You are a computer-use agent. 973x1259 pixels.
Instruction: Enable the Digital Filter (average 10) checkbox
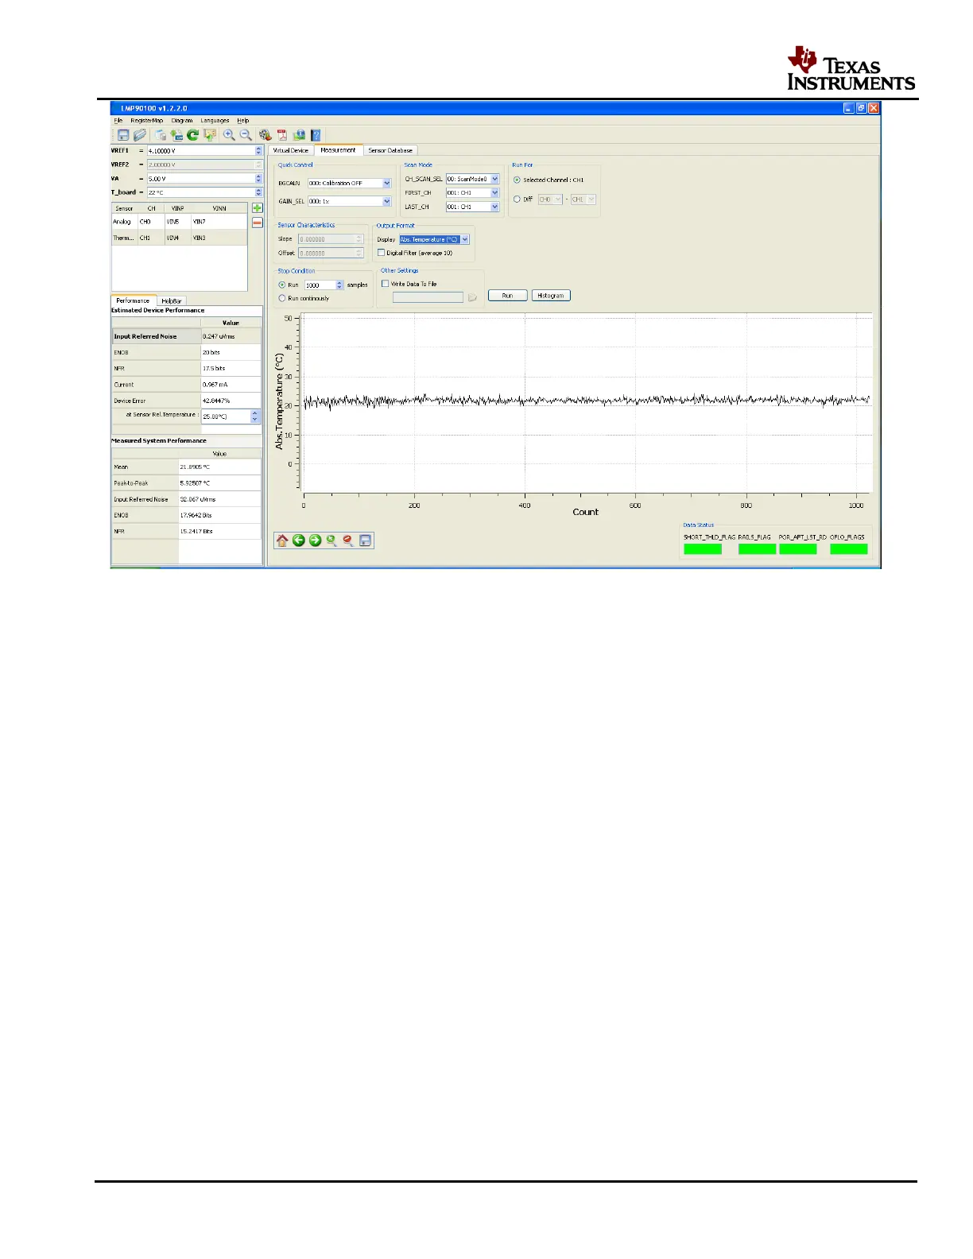(382, 253)
